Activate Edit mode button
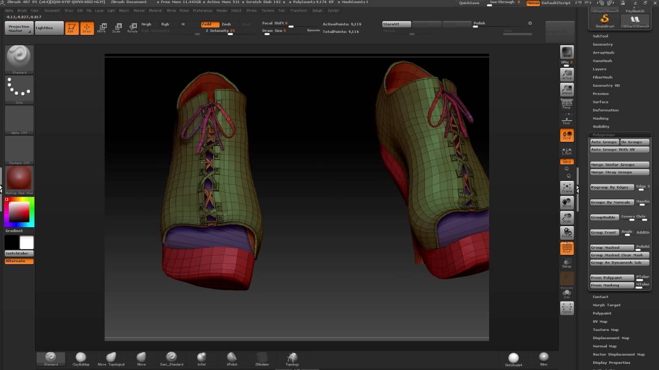The width and height of the screenshot is (659, 370). (x=72, y=28)
